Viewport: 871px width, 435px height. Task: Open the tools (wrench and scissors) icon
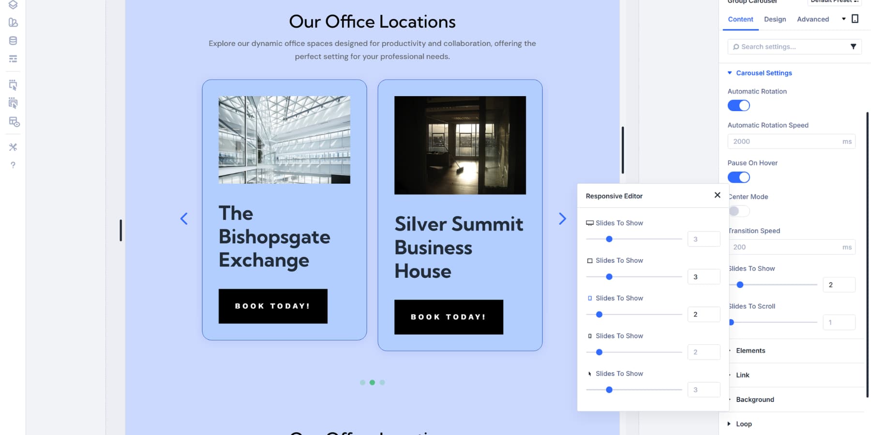pos(13,146)
